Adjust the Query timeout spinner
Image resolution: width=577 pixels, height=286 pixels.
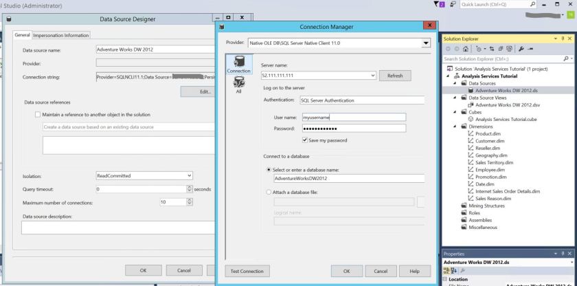pos(190,189)
